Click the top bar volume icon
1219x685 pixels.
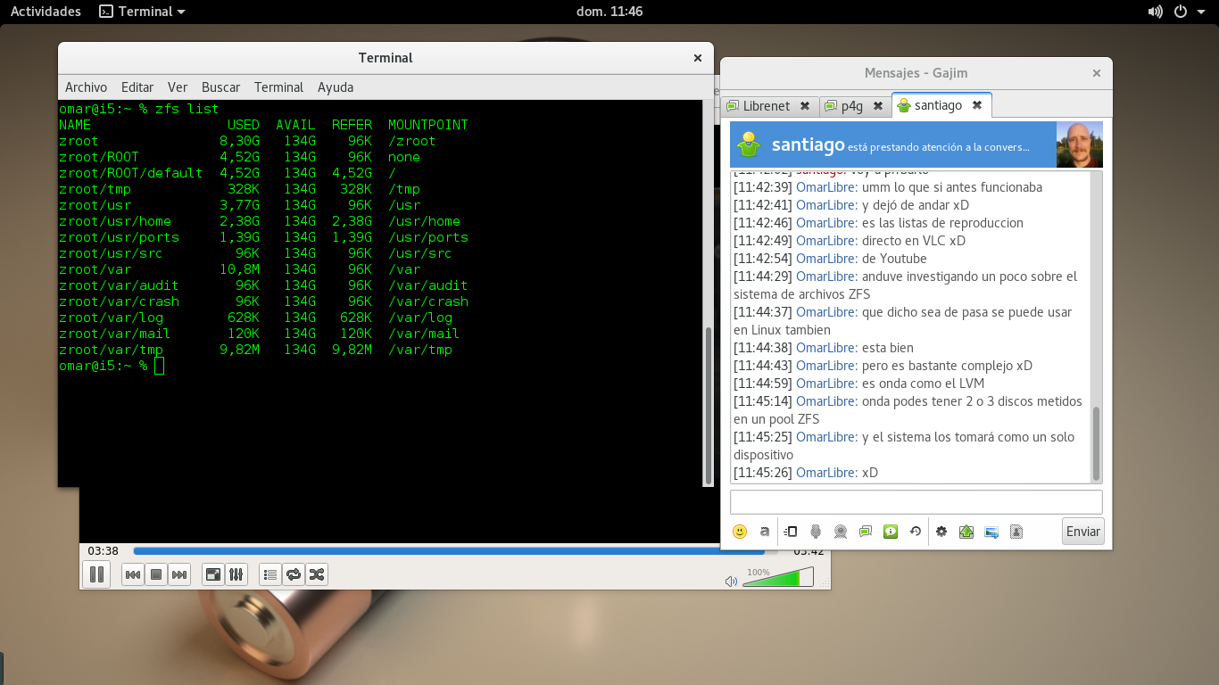[1156, 12]
